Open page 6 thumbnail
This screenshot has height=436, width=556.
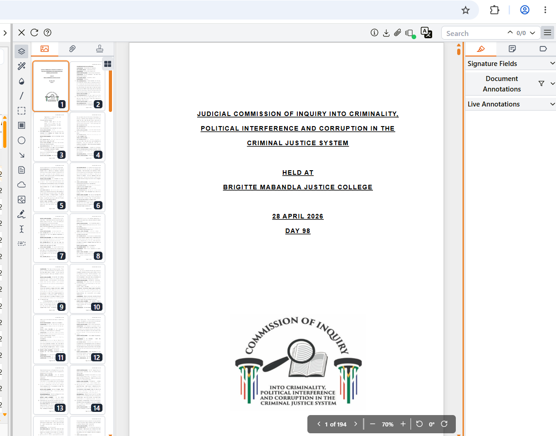87,187
